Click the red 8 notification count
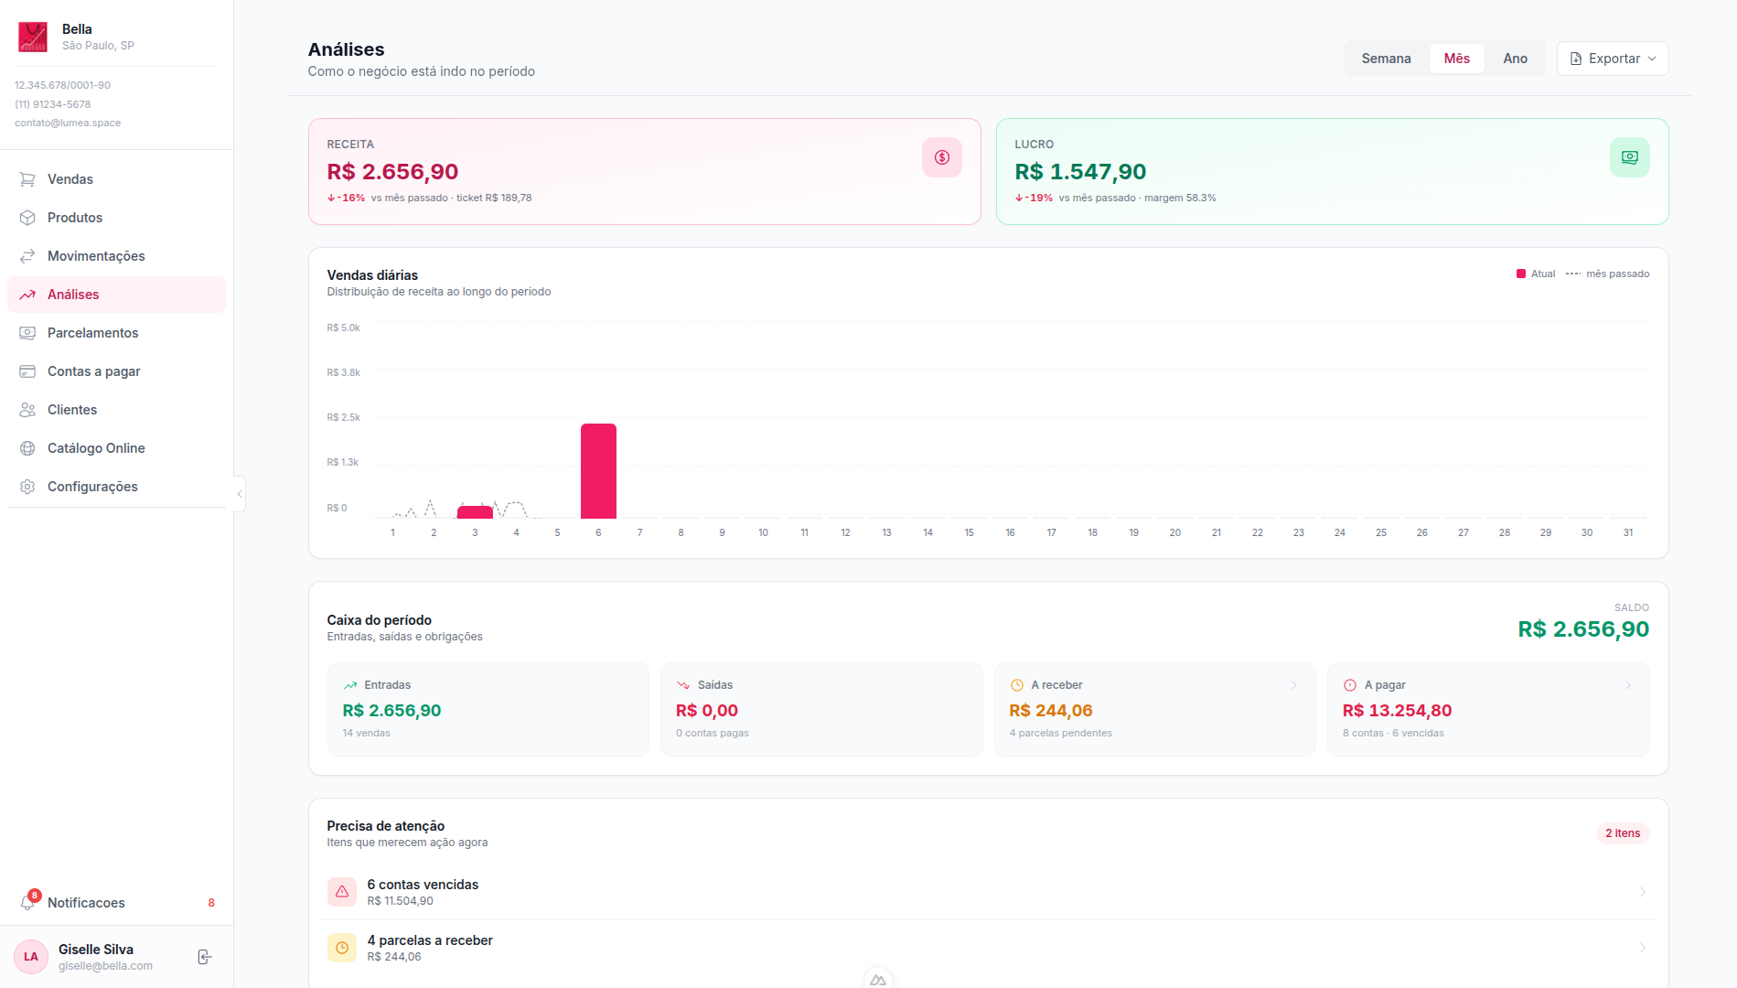The width and height of the screenshot is (1737, 988). pos(211,903)
